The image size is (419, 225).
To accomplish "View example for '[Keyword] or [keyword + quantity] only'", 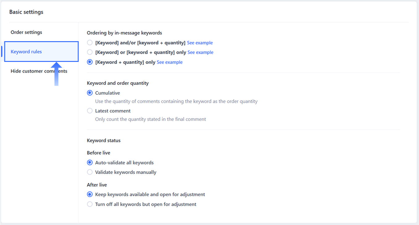I will 200,52.
